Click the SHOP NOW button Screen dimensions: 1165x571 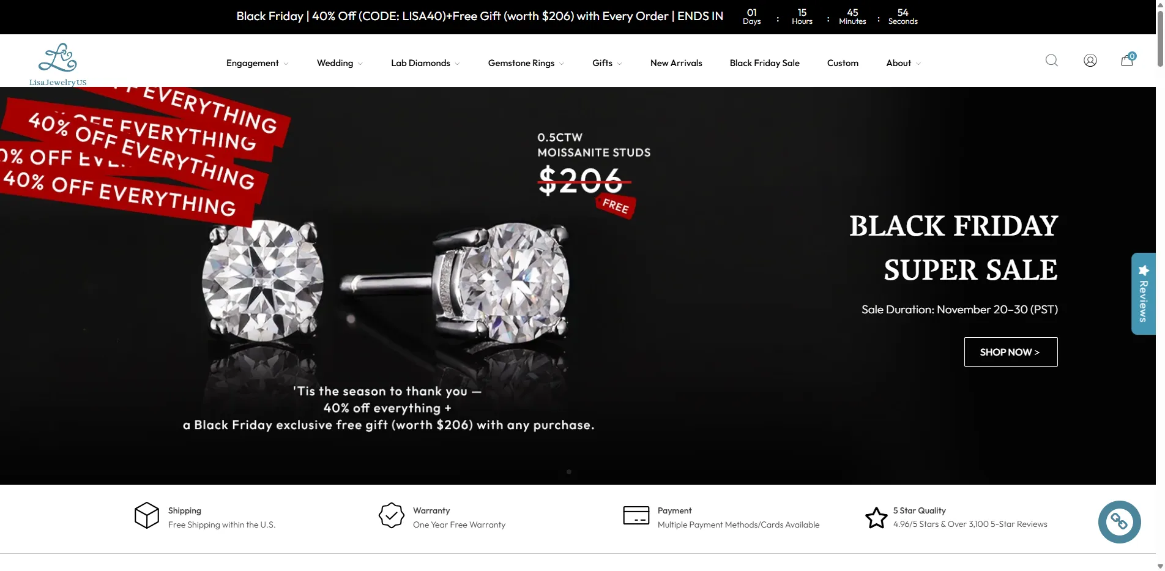1010,352
